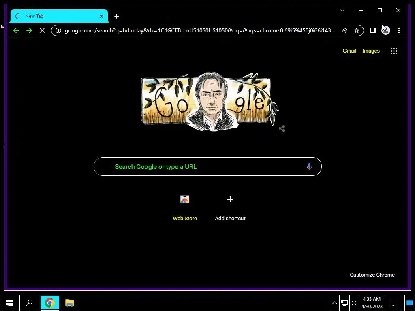Expand the tab search chevron

[342, 10]
